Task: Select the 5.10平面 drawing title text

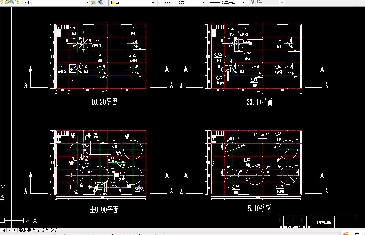Action: pos(259,208)
